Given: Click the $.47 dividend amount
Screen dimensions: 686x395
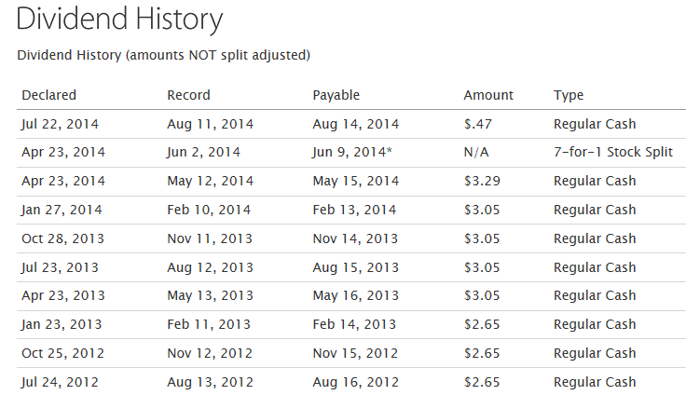Looking at the screenshot, I should click(479, 124).
